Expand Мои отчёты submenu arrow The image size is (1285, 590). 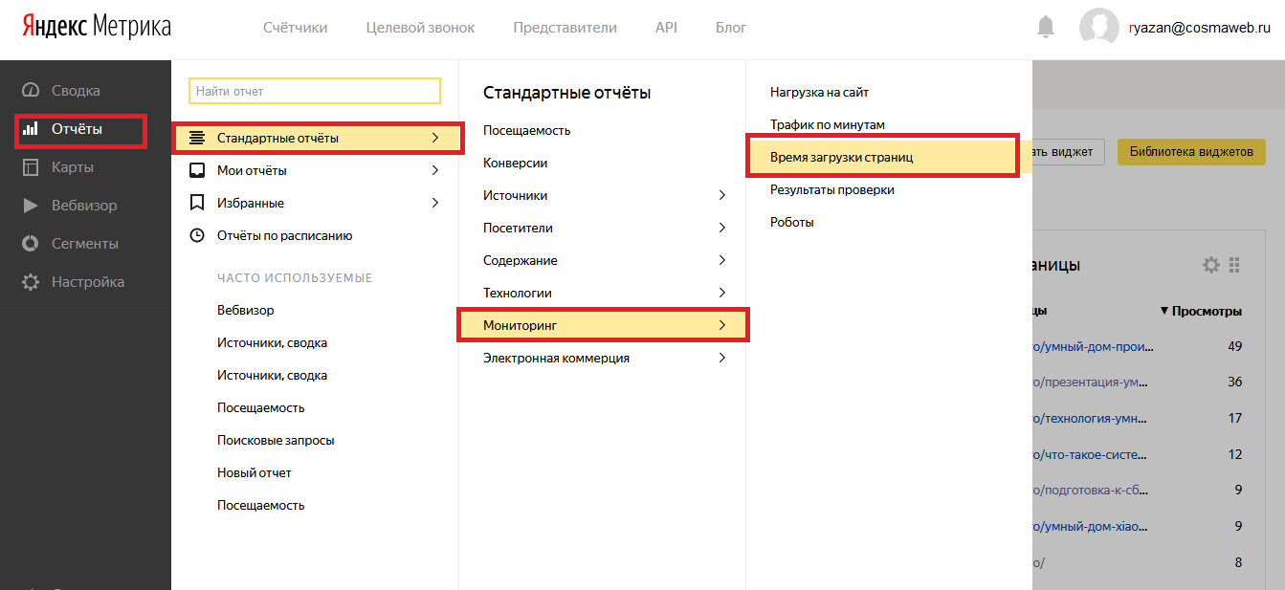tap(435, 170)
